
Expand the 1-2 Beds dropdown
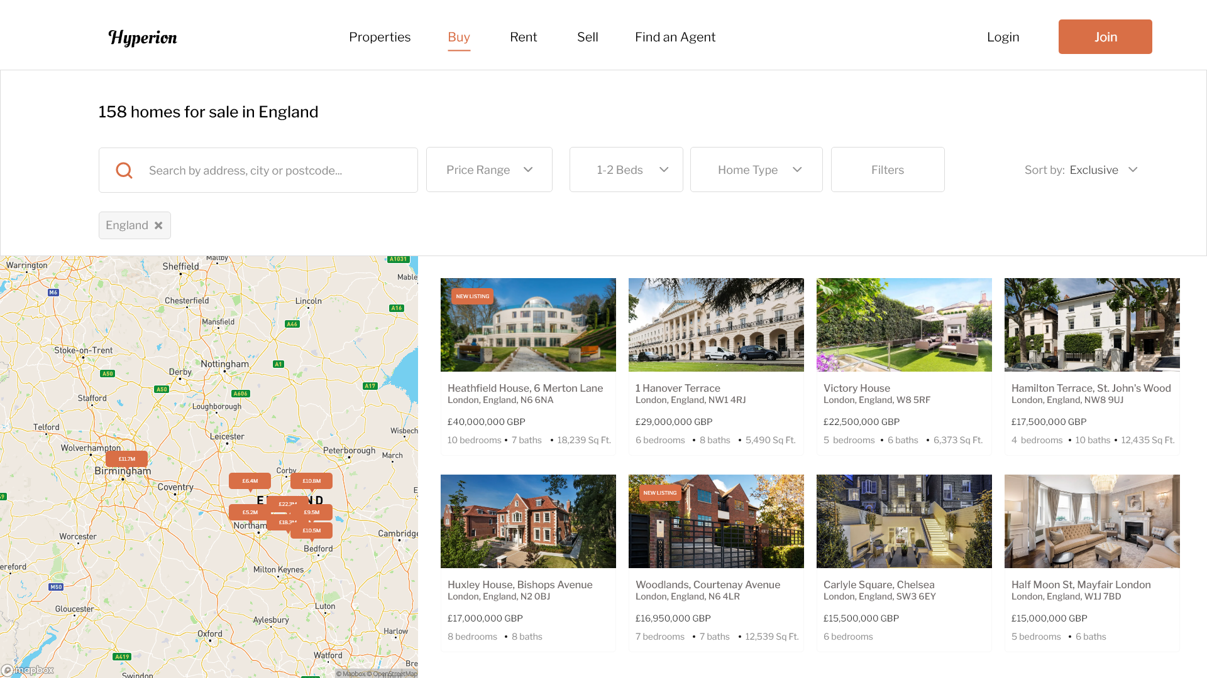tap(626, 170)
